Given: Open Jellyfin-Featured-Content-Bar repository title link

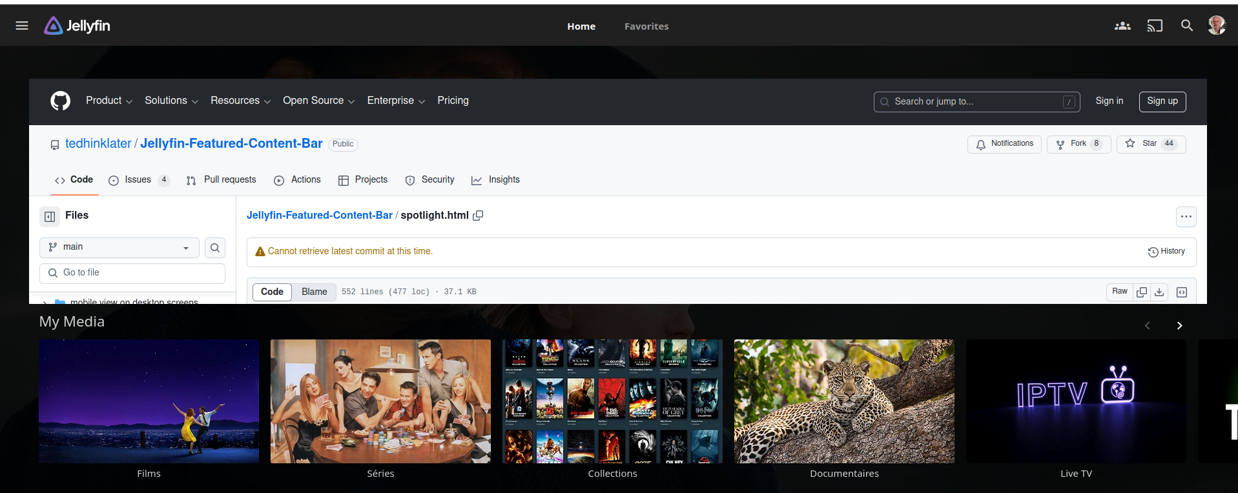Looking at the screenshot, I should pyautogui.click(x=231, y=143).
